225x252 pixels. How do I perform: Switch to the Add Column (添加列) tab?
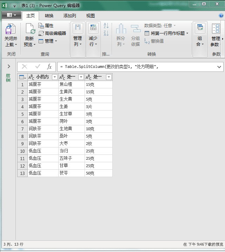(70, 16)
